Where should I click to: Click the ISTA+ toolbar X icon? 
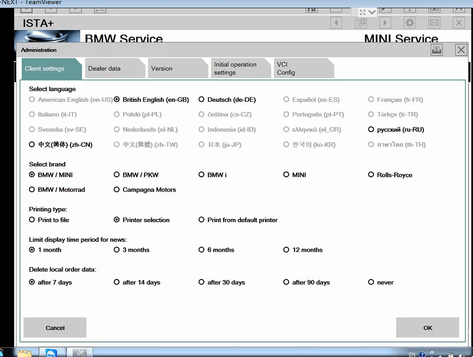click(x=459, y=23)
